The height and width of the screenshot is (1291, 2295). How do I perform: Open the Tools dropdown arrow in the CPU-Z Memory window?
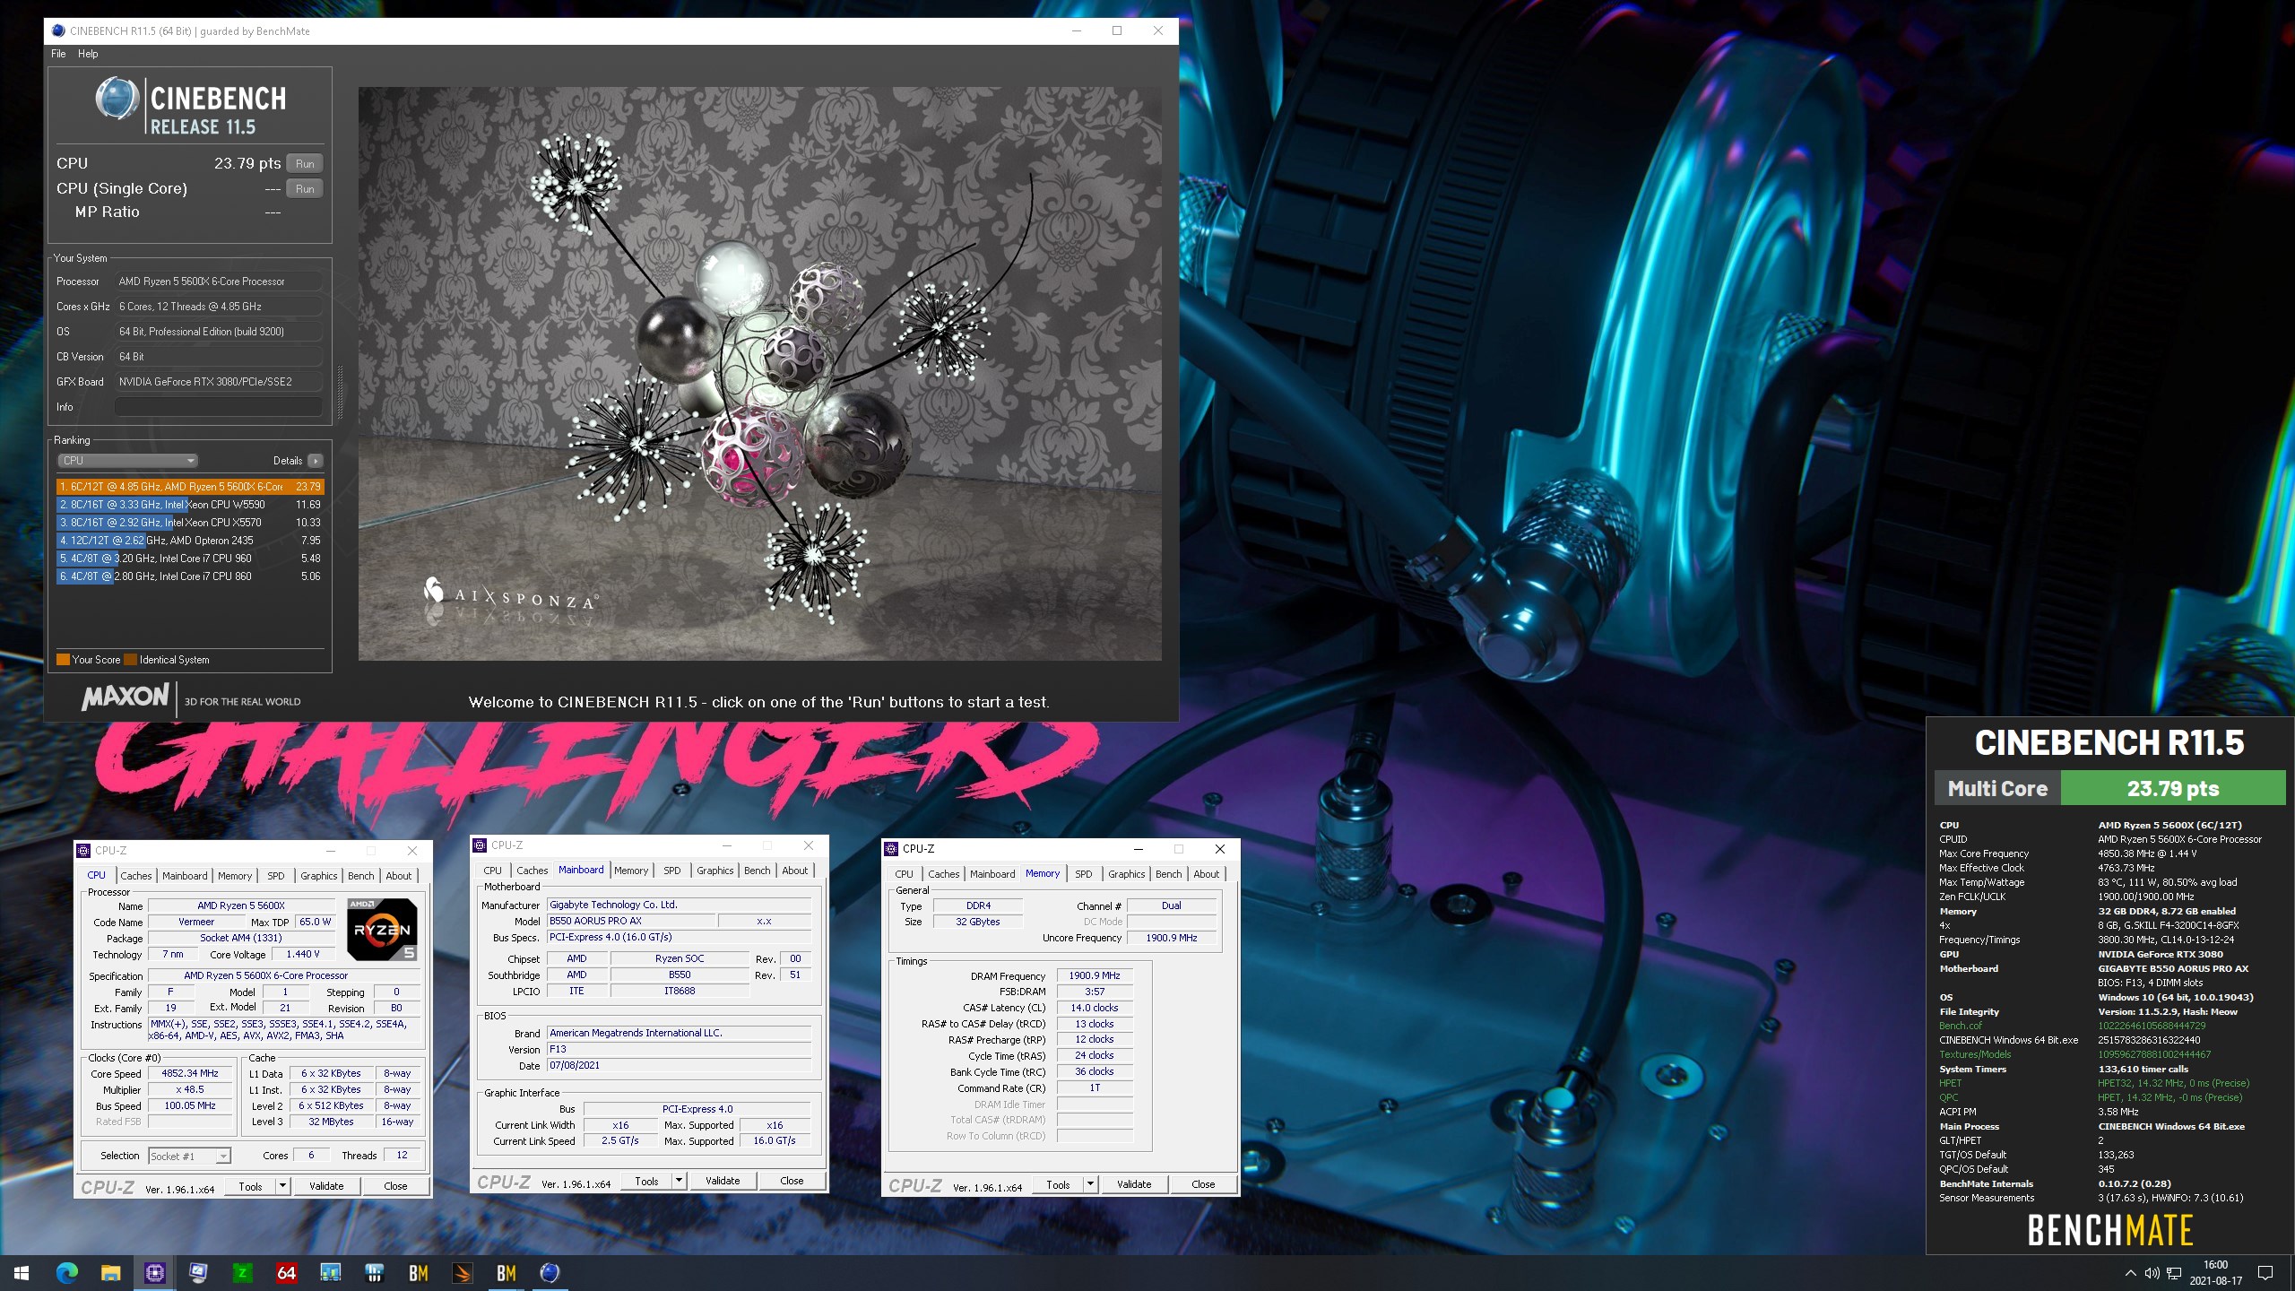tap(1090, 1184)
